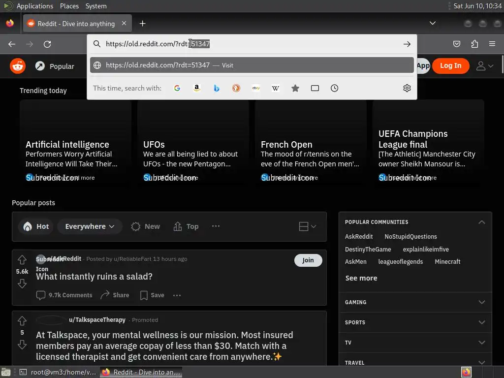The image size is (504, 378).
Task: Click the URL text in address bar
Action: click(x=157, y=44)
